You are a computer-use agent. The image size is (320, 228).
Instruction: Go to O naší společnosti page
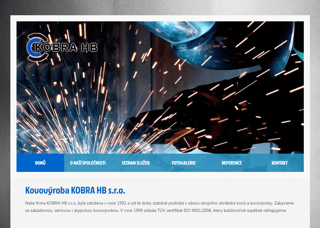pos(88,163)
